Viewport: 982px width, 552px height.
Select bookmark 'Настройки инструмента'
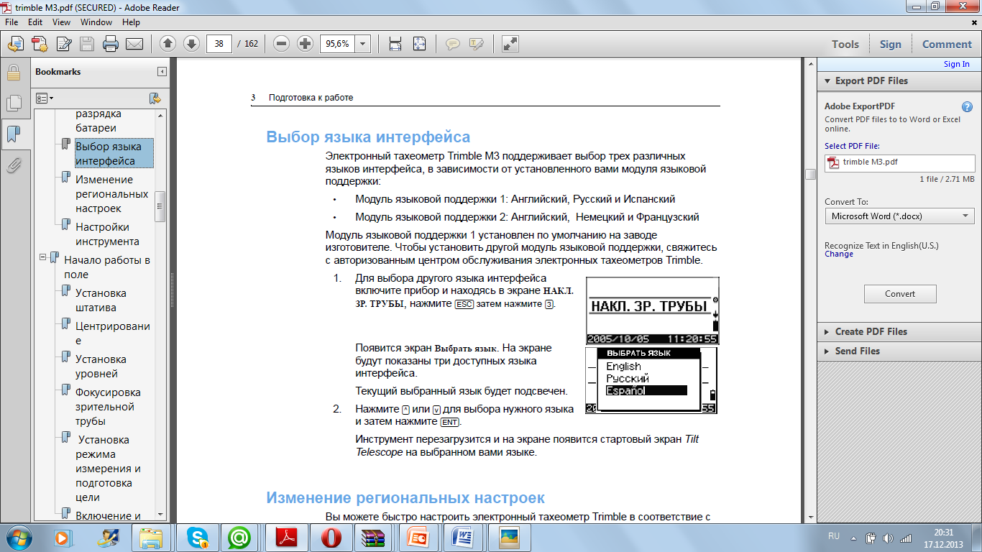coord(107,234)
